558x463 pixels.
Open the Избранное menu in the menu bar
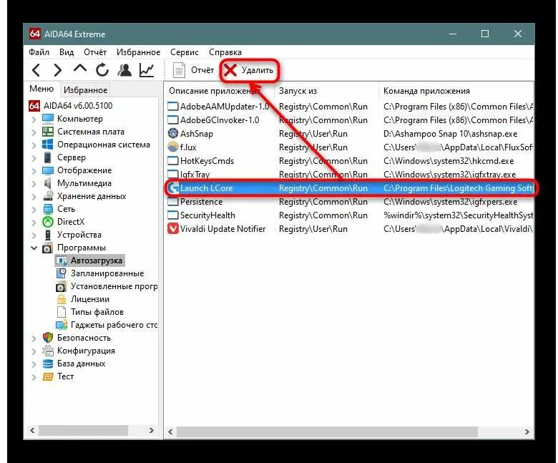(139, 52)
